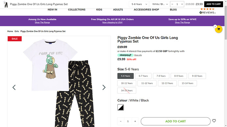Screen dimensions: 227x127
Task: Open the ACCESSORIES SHOP menu
Action: coord(146,9)
